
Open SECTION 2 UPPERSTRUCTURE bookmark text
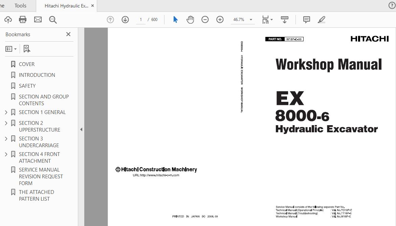tap(40, 126)
